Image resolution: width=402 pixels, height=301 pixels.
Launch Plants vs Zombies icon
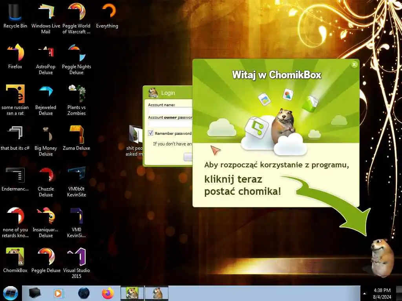[77, 100]
